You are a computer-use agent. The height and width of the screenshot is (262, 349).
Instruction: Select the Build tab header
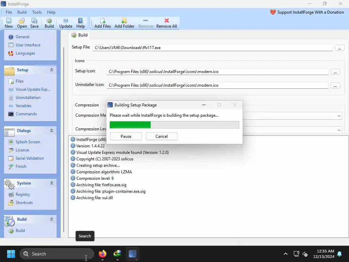[79, 35]
